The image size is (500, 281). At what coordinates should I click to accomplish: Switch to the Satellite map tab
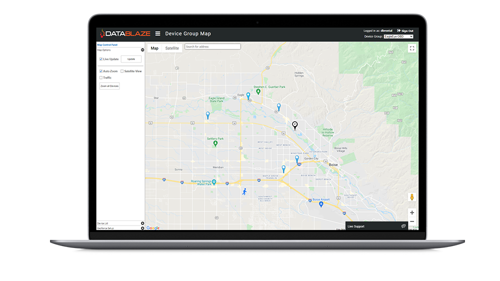point(172,48)
